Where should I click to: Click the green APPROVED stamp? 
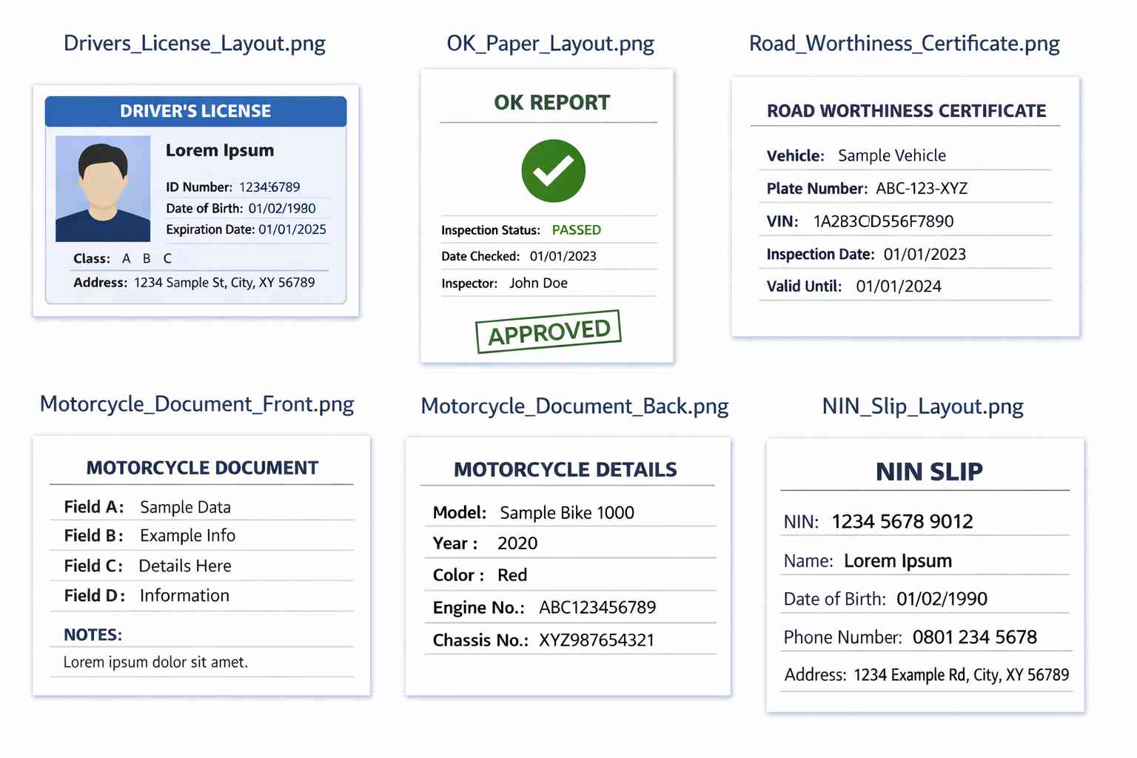pos(549,332)
